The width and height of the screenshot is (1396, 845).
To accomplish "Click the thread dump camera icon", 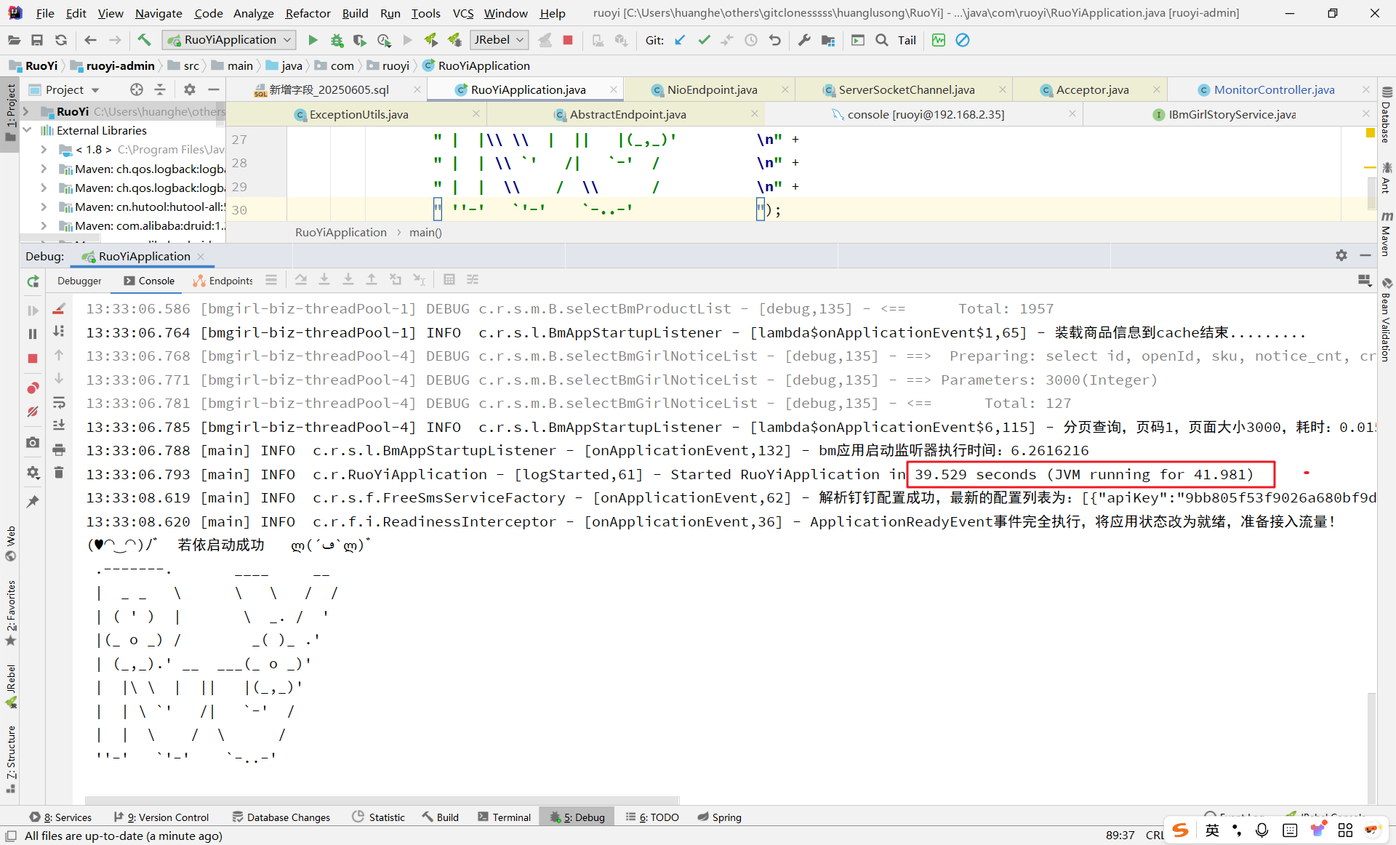I will click(x=33, y=442).
